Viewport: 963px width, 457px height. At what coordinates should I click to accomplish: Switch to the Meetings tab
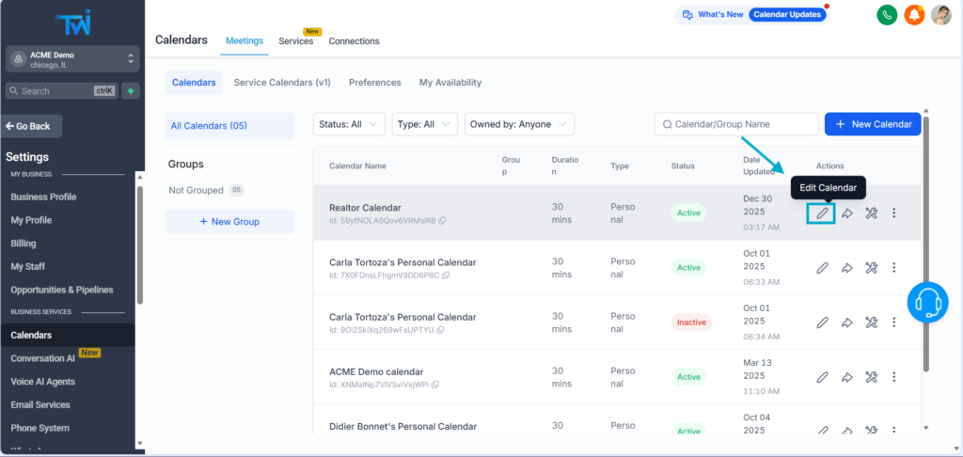coord(245,41)
